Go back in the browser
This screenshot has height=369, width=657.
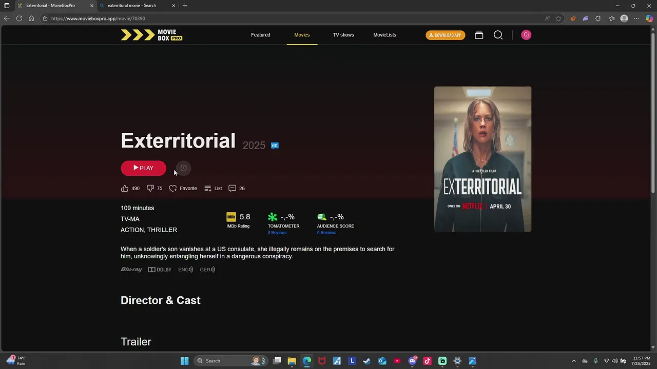click(x=7, y=18)
